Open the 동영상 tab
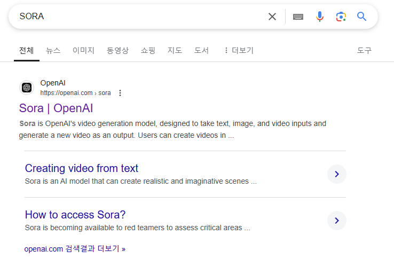The image size is (394, 274). 117,50
